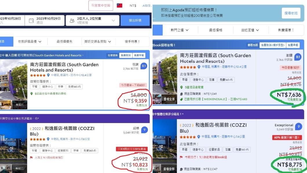Open the NT$ currency selector
This screenshot has height=173, width=307.
click(133, 6)
